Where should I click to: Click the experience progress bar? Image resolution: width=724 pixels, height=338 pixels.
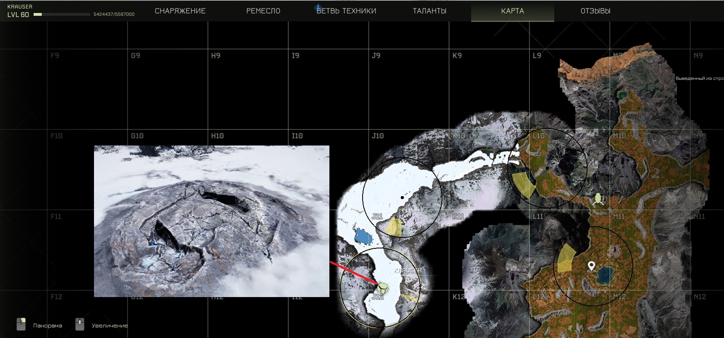click(x=62, y=14)
